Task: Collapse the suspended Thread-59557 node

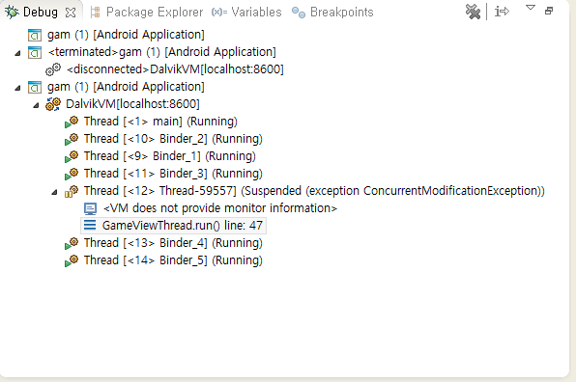Action: 54,192
